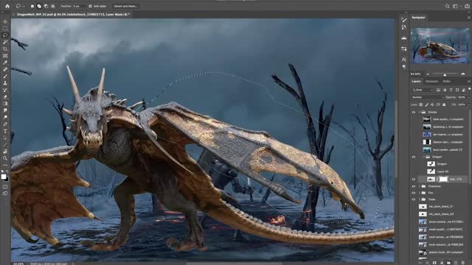Toggle the layer filter on/off switch

(469, 89)
